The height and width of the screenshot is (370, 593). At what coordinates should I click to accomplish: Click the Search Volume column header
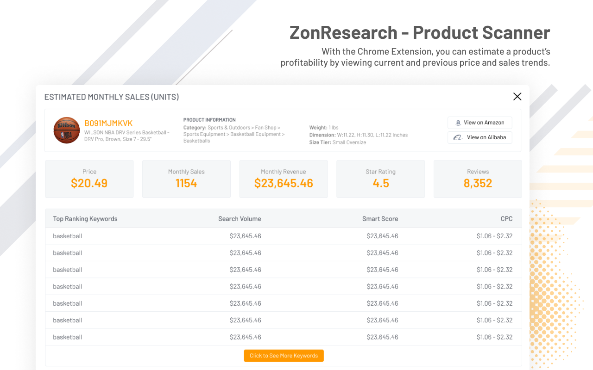click(240, 219)
